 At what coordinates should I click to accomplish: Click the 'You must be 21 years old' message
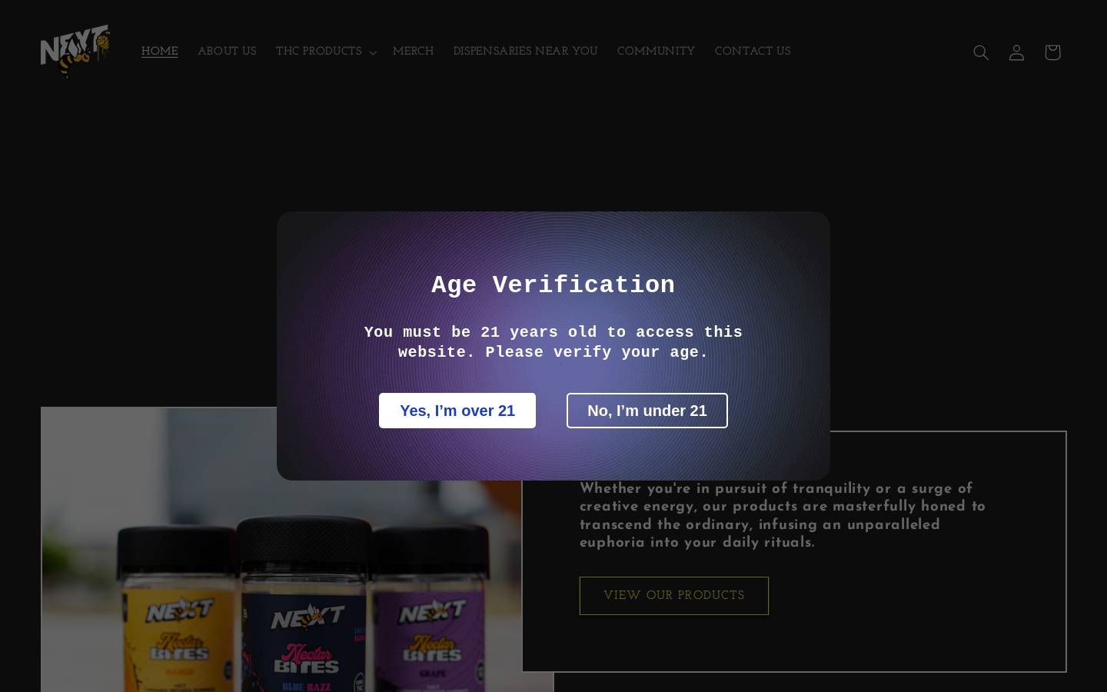click(x=553, y=342)
